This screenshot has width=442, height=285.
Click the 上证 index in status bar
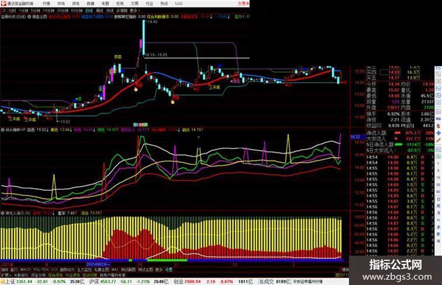(10, 282)
